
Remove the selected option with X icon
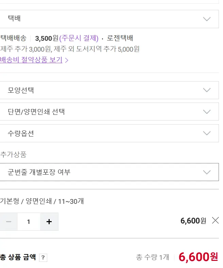click(x=215, y=220)
